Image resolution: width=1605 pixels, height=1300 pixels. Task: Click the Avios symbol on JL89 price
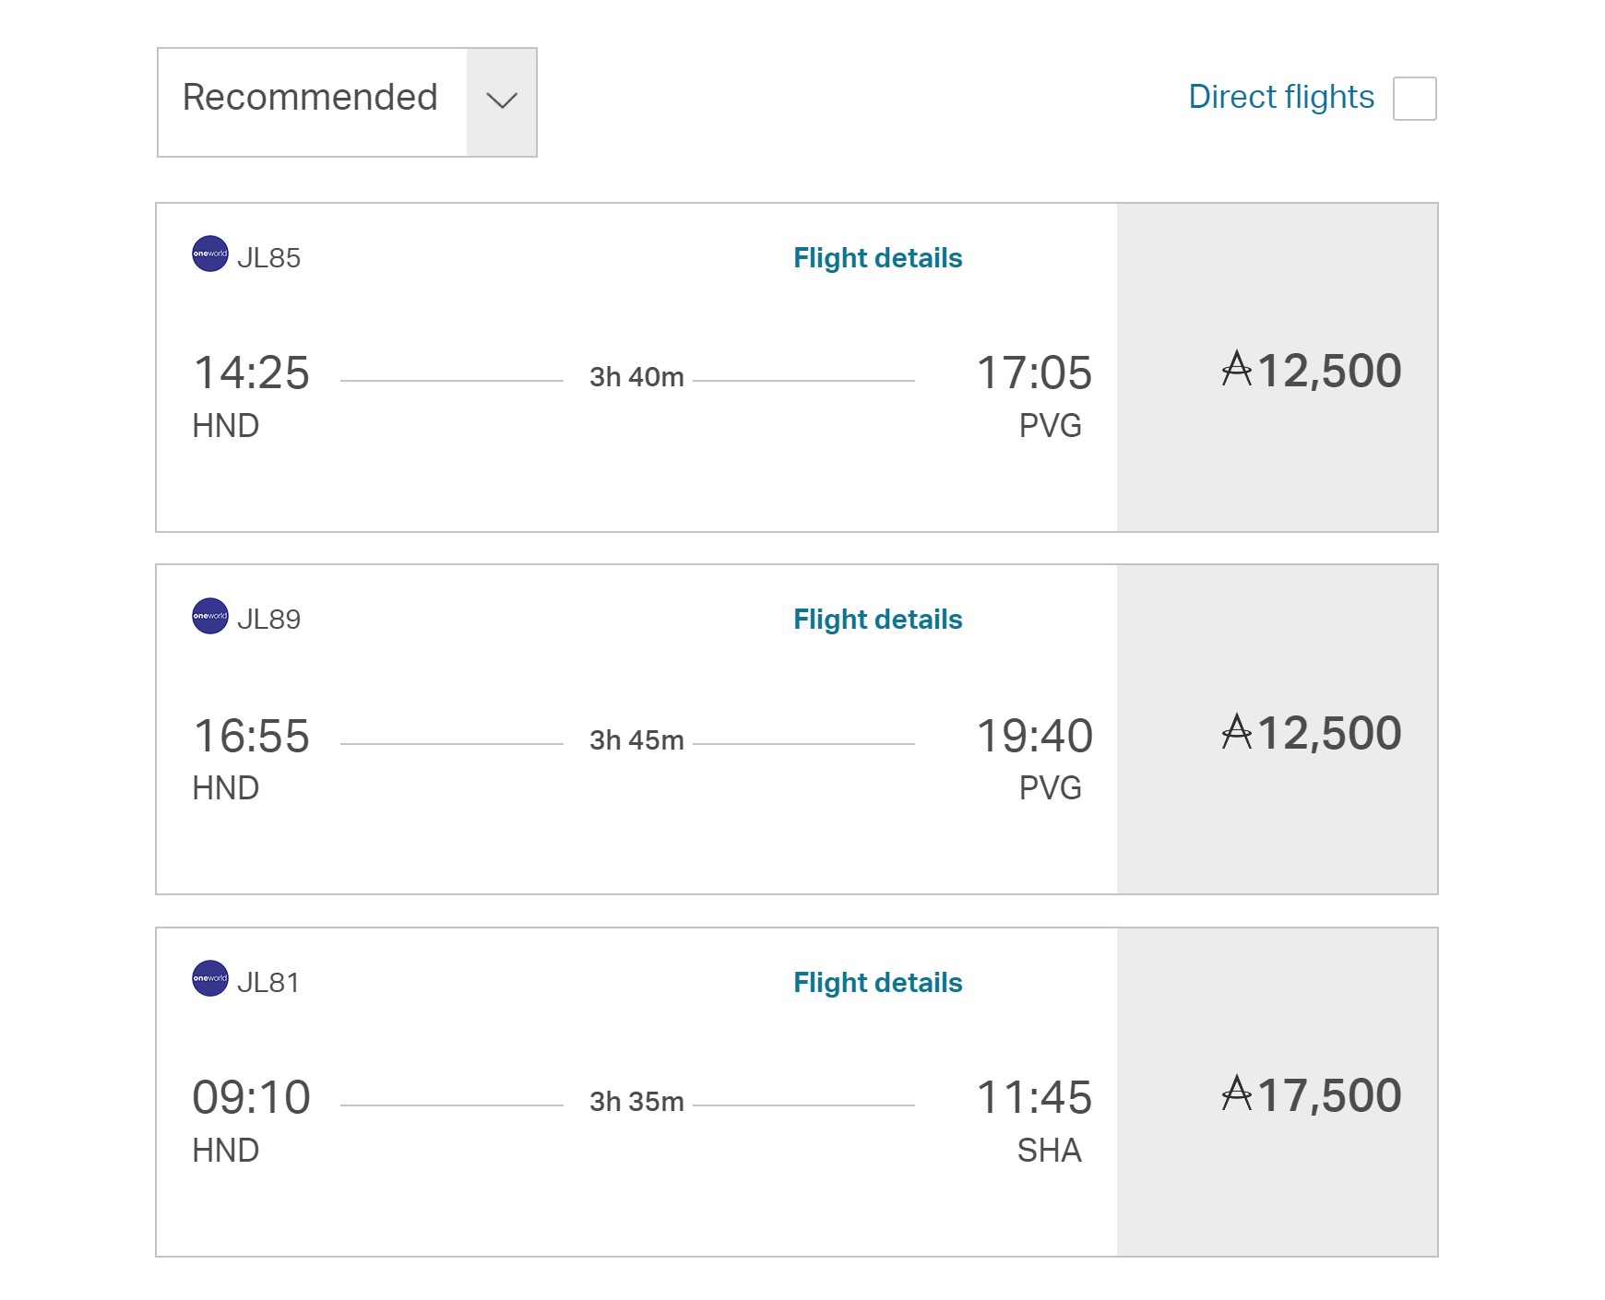[x=1236, y=732]
